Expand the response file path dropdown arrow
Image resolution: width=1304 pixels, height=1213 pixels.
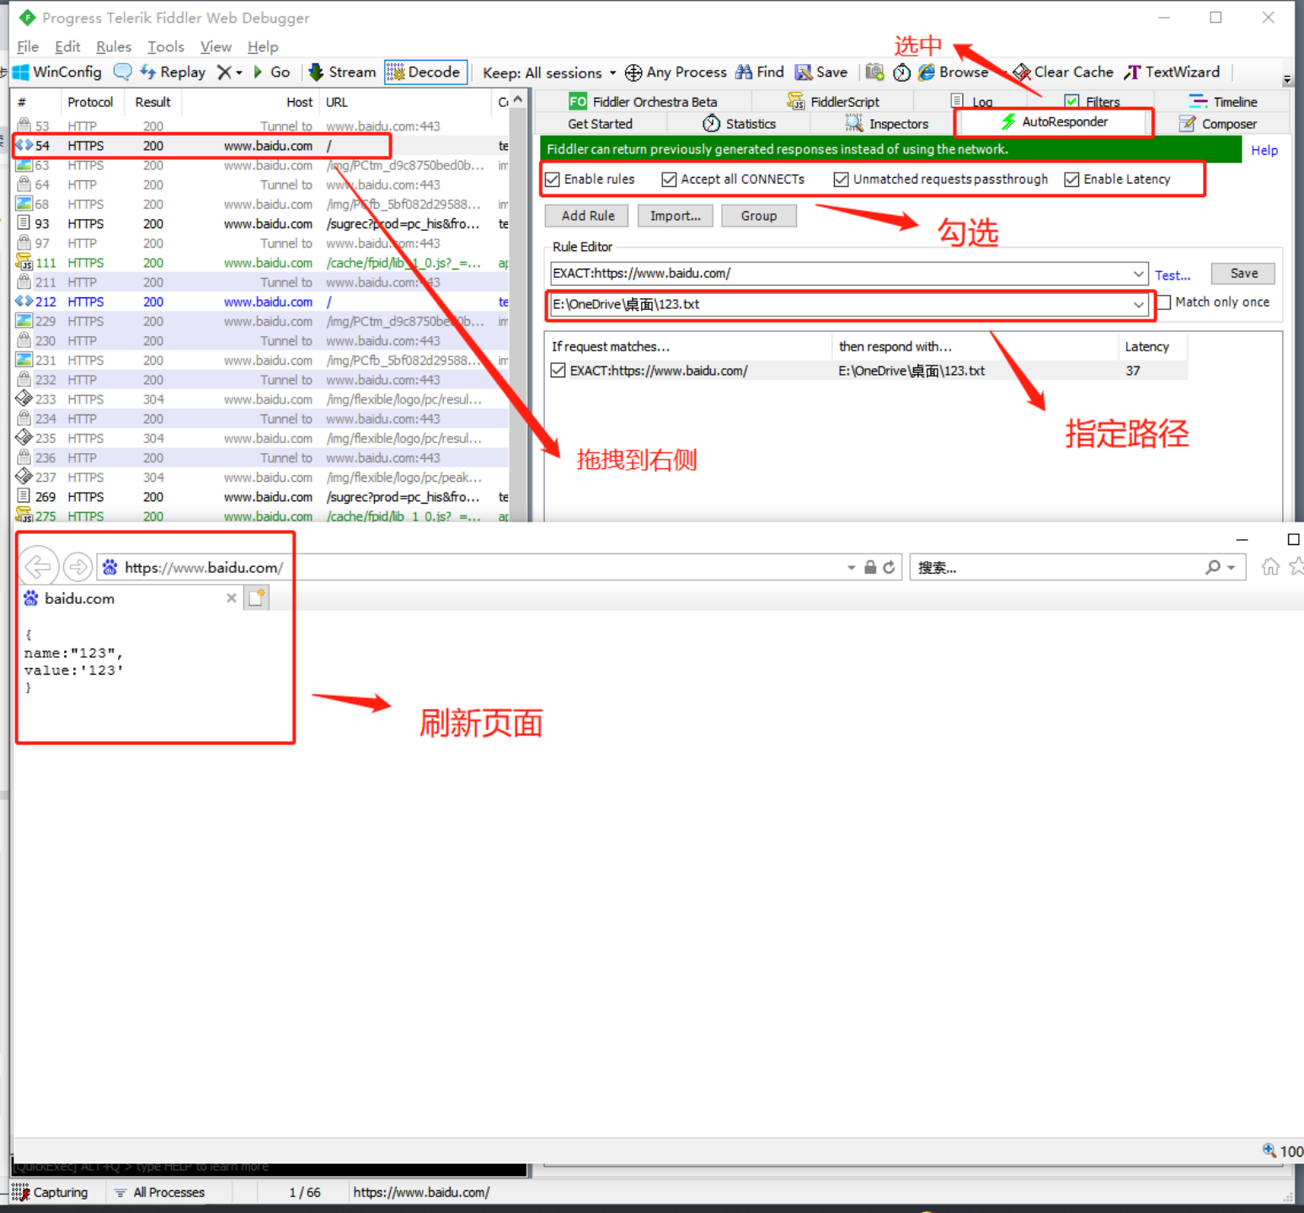point(1138,304)
